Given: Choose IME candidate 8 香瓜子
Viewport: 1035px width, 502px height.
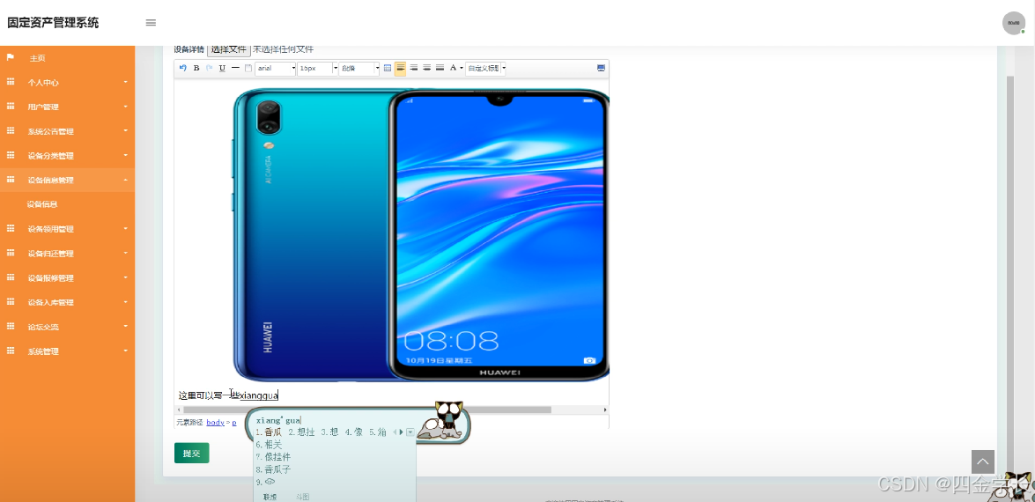Looking at the screenshot, I should click(x=273, y=469).
